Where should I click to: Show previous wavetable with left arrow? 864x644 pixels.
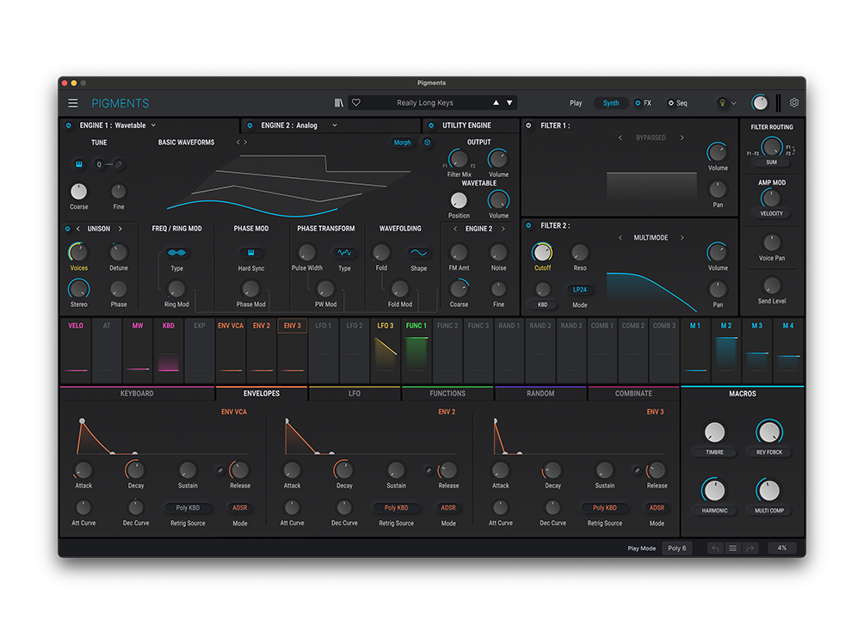(238, 142)
